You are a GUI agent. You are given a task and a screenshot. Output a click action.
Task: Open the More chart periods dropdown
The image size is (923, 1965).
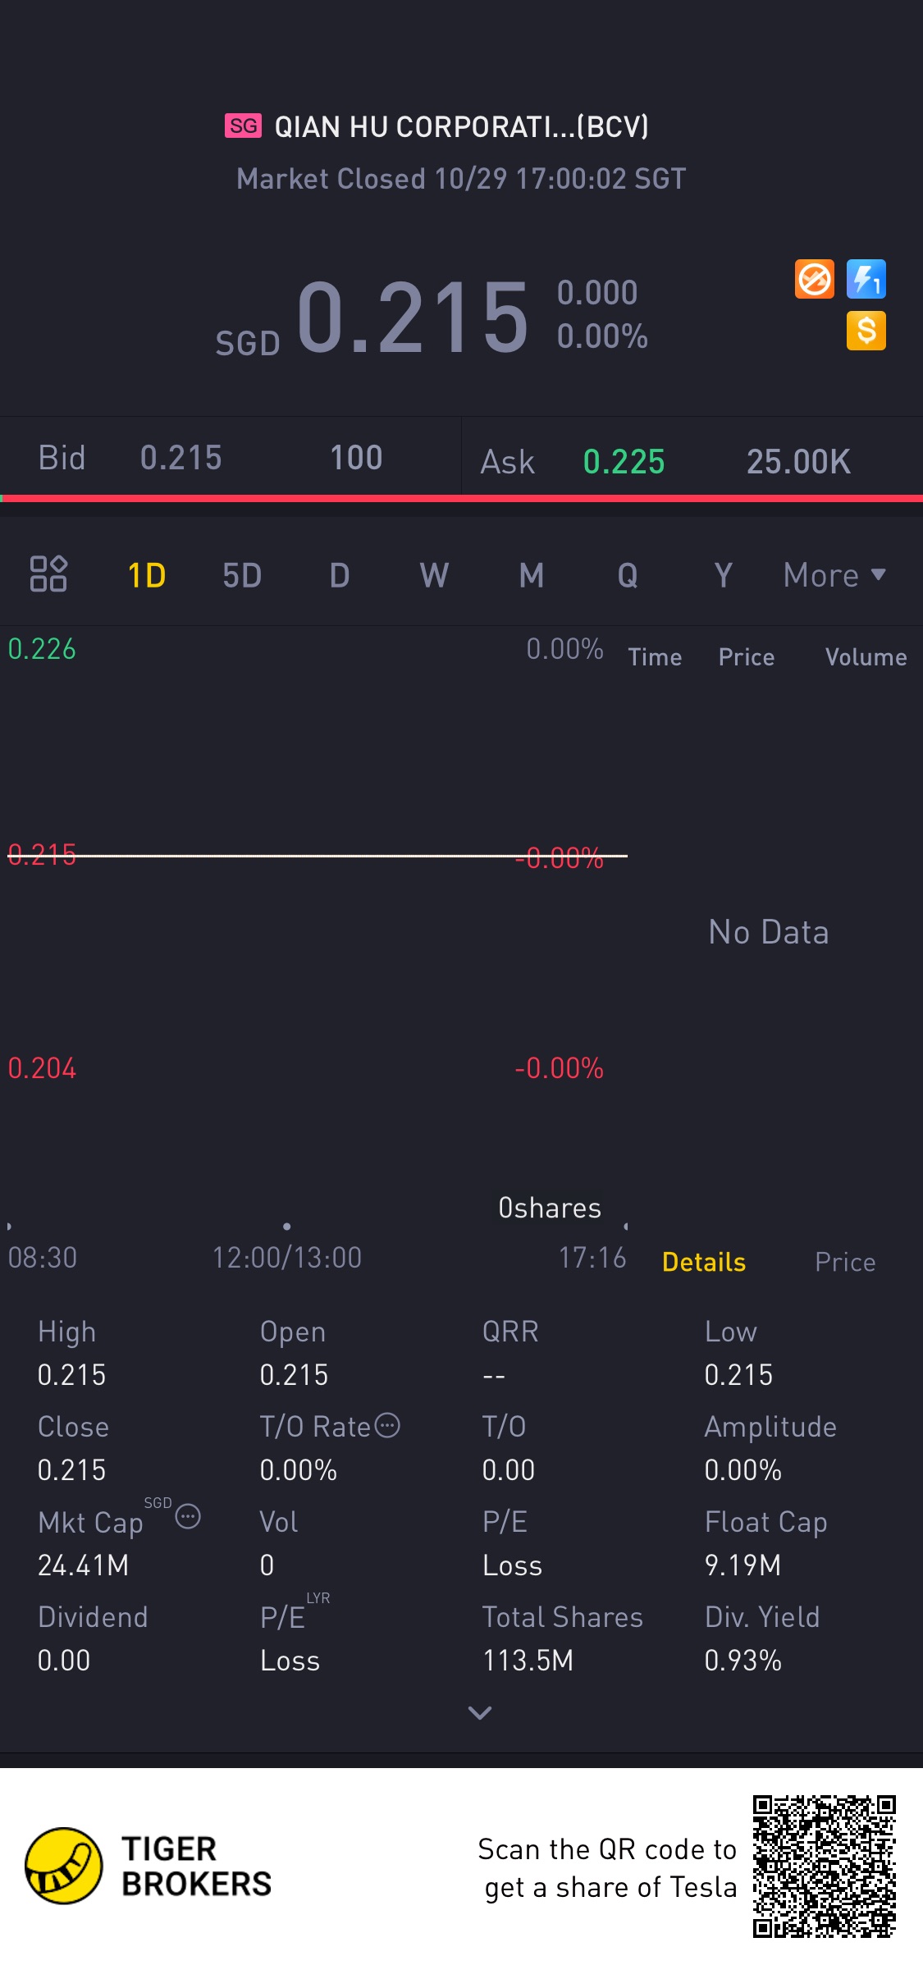click(x=834, y=575)
